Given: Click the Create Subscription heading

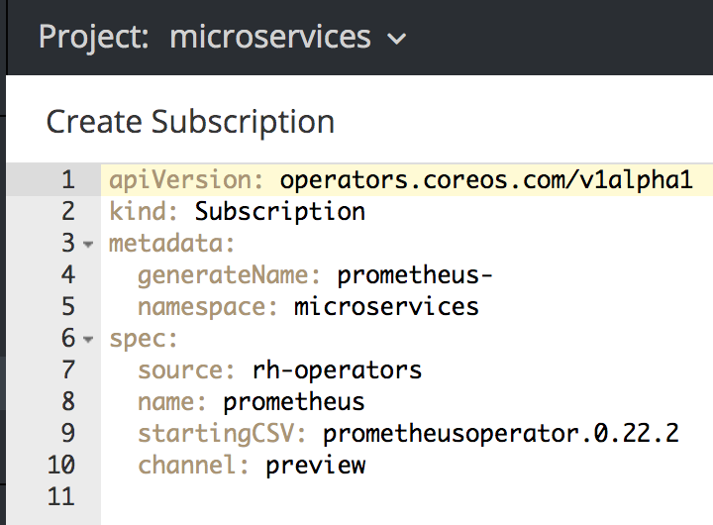Looking at the screenshot, I should (x=190, y=123).
